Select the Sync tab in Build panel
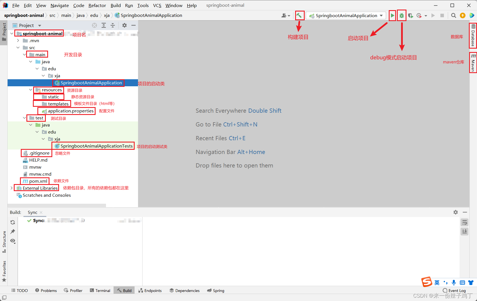 point(33,212)
